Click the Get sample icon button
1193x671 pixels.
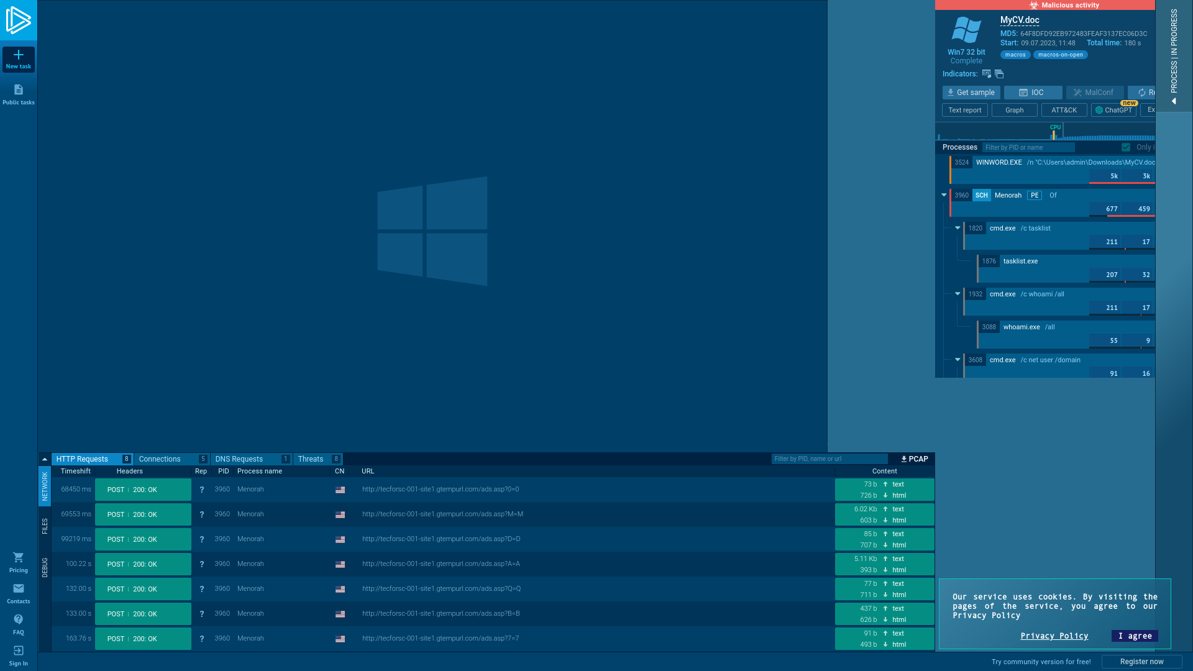click(971, 92)
